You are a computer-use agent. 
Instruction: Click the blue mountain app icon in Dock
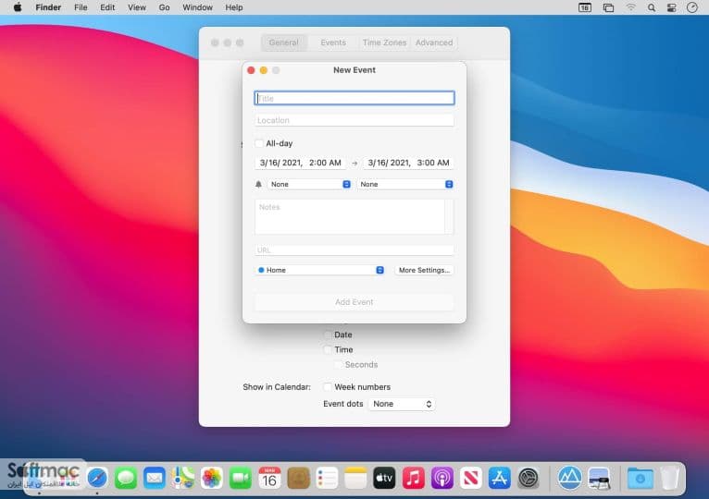[569, 479]
